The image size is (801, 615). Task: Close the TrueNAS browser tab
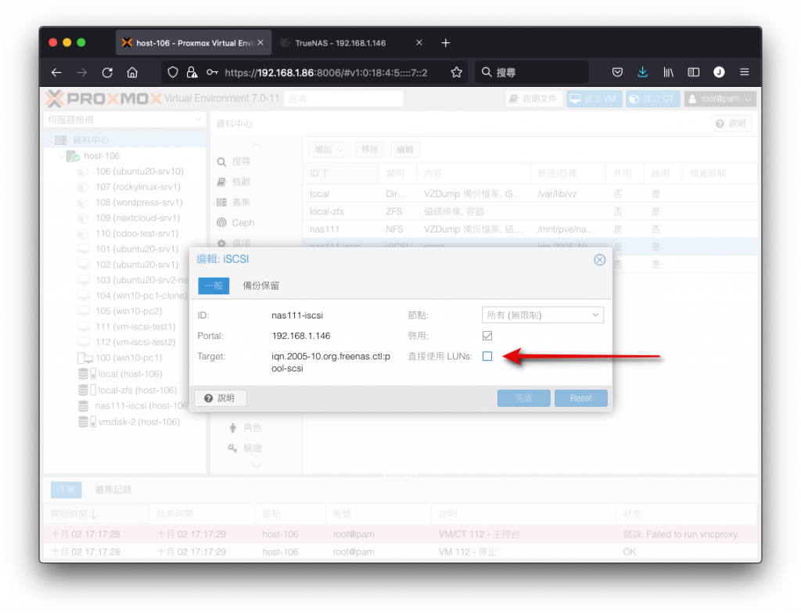pyautogui.click(x=419, y=43)
